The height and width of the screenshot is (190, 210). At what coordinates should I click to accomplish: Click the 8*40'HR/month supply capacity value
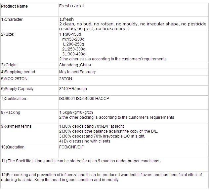point(73,89)
